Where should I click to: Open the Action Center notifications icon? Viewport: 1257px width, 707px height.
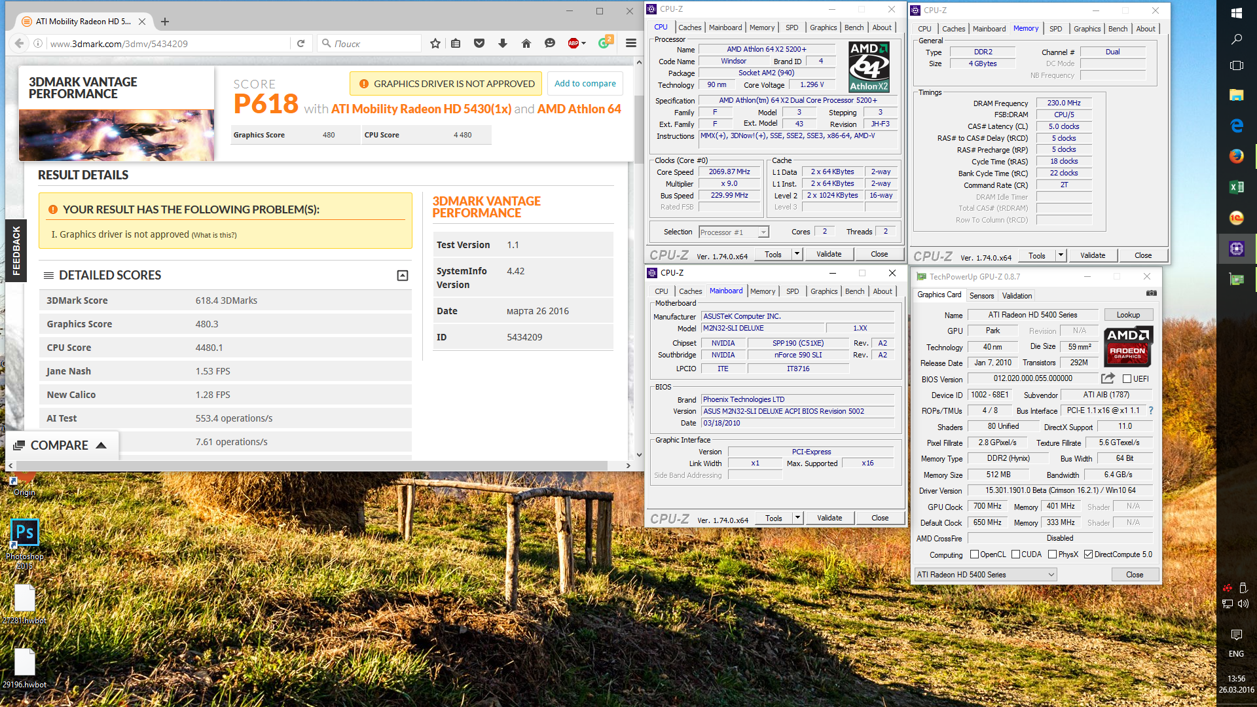click(x=1237, y=635)
